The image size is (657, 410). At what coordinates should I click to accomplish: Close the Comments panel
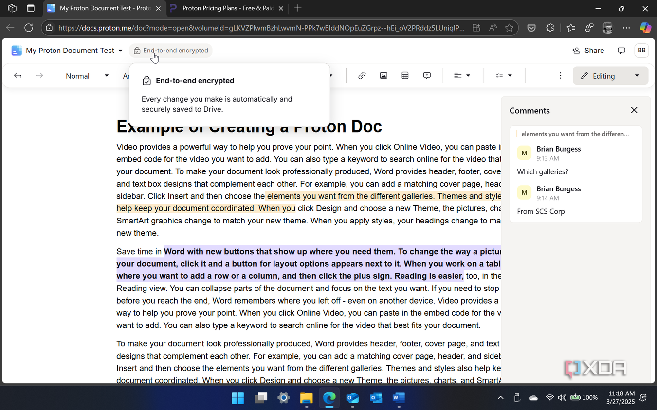(634, 110)
